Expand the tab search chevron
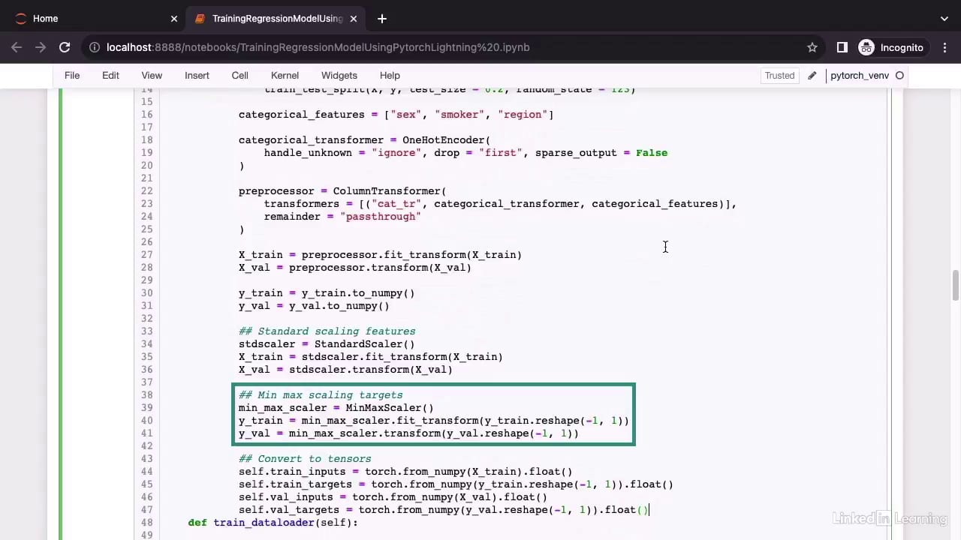This screenshot has height=540, width=961. [x=944, y=18]
